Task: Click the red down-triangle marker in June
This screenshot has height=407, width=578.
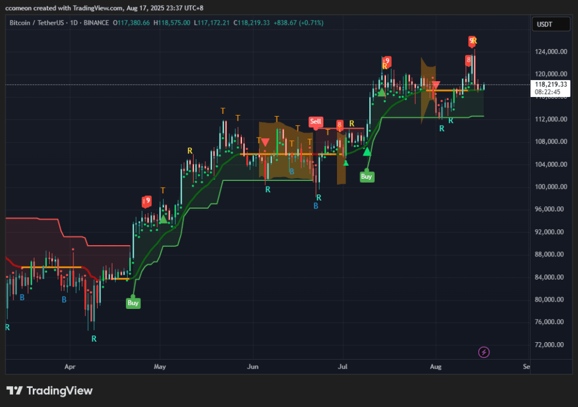Action: pos(265,142)
